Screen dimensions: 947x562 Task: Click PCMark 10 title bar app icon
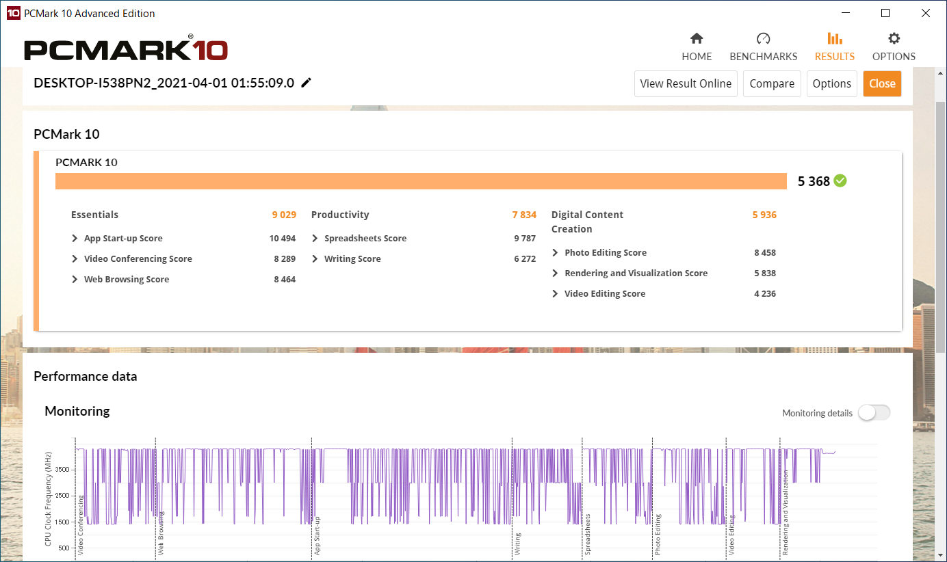tap(13, 13)
